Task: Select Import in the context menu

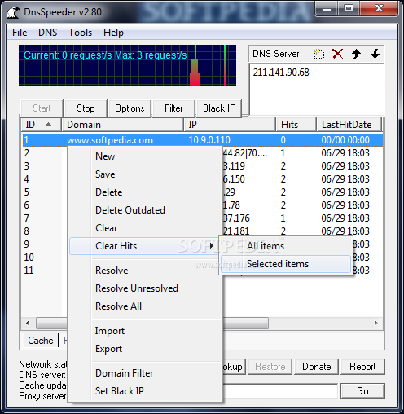Action: [x=110, y=331]
